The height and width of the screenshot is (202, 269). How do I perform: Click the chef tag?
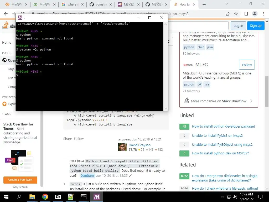200,47
